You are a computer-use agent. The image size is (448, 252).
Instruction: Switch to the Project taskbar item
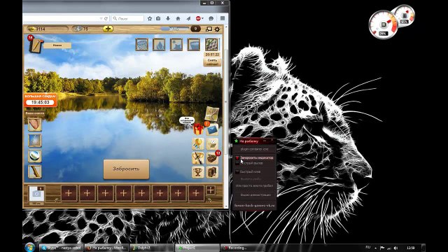tap(197, 248)
